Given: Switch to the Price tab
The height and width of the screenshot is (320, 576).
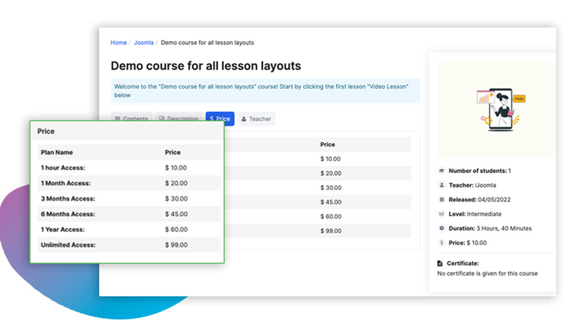Looking at the screenshot, I should coord(220,118).
